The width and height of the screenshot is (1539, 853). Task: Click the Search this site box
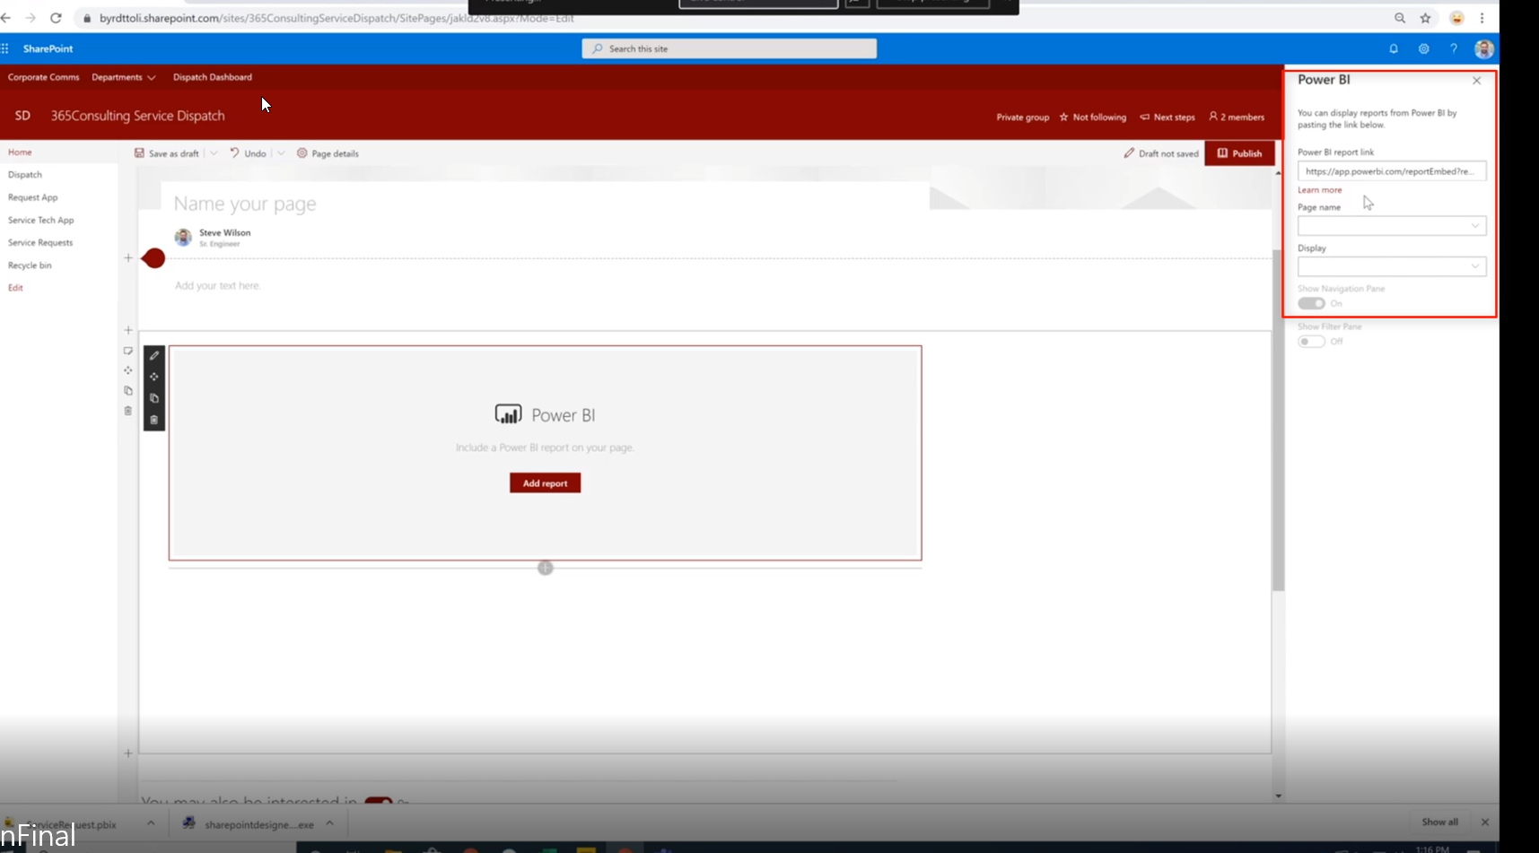click(729, 48)
